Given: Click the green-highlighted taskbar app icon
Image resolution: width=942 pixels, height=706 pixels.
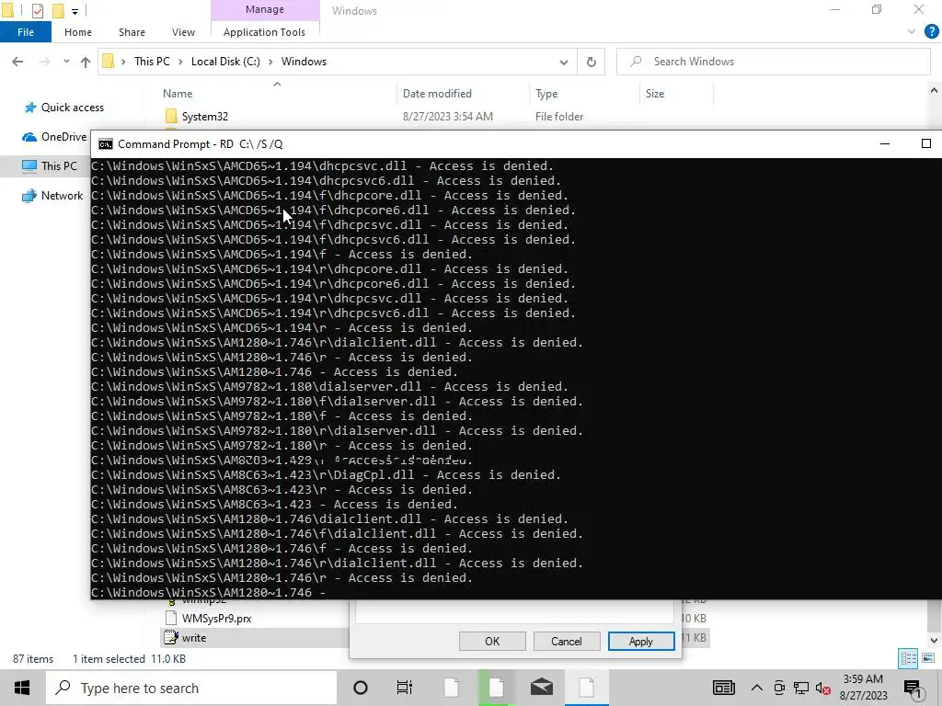Looking at the screenshot, I should pos(496,688).
